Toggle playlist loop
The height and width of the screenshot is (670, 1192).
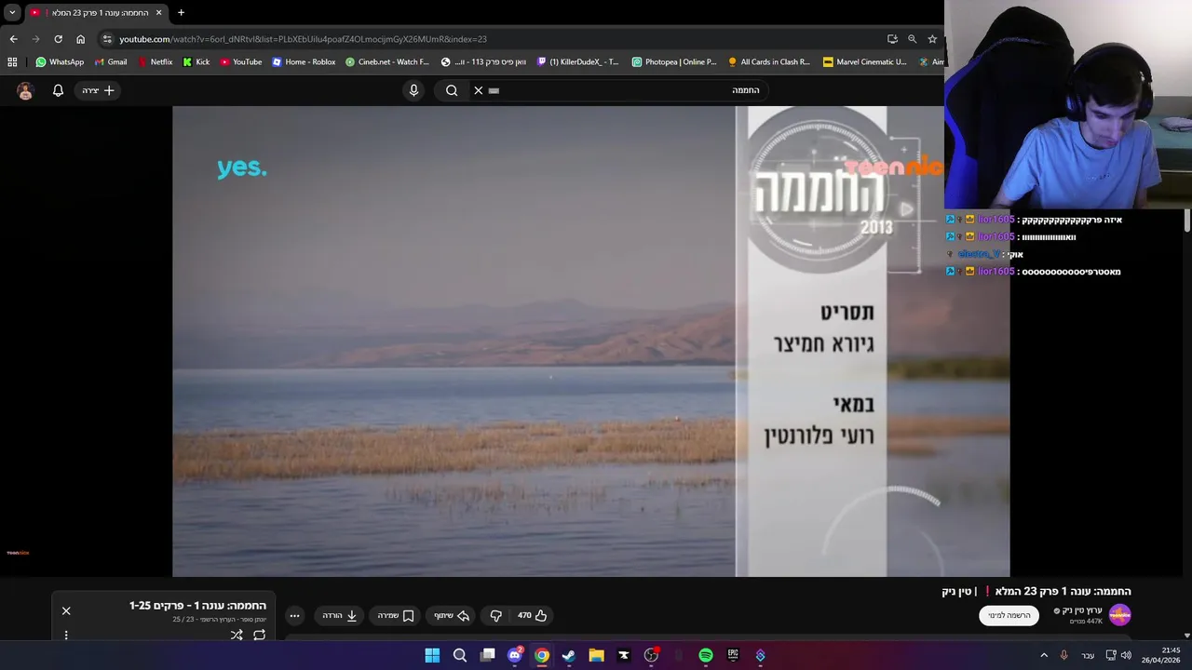(260, 635)
